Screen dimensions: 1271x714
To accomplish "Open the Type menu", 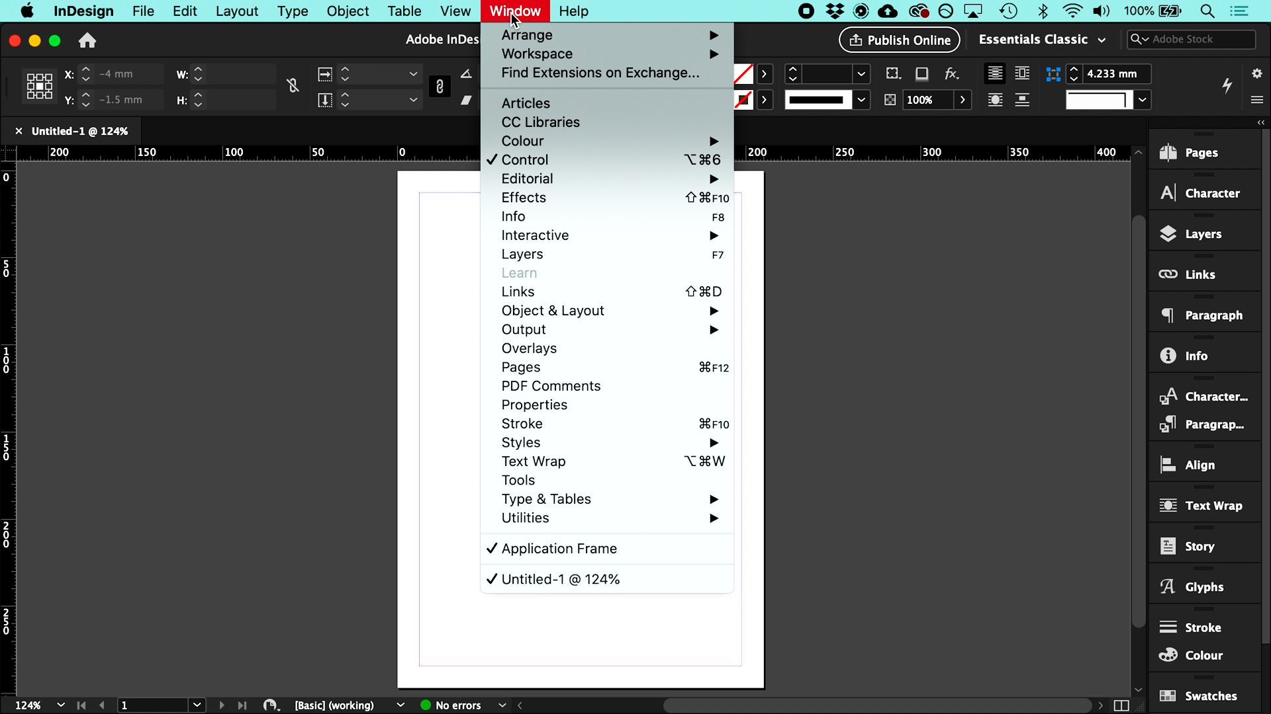I will tap(292, 11).
